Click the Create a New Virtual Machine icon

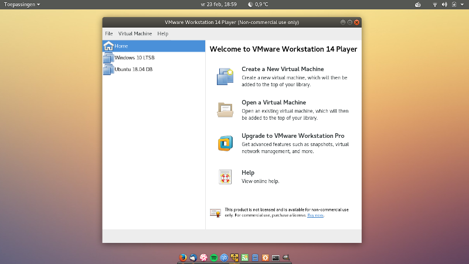pos(225,76)
